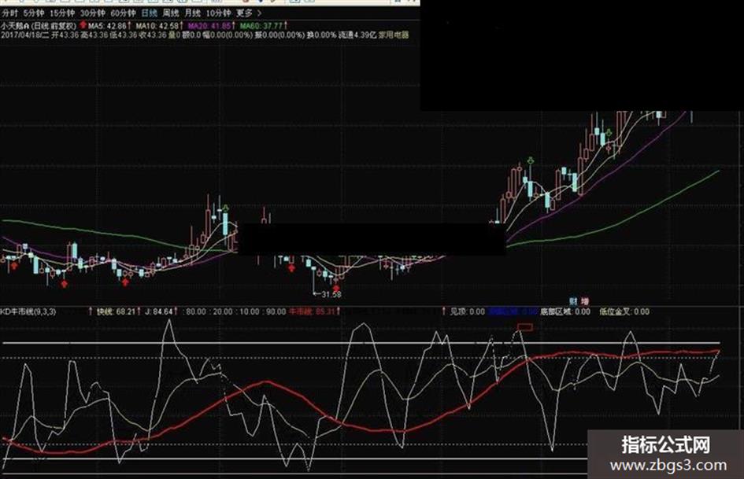Click the stock name 小天鹅A label
This screenshot has height=479, width=744.
16,26
